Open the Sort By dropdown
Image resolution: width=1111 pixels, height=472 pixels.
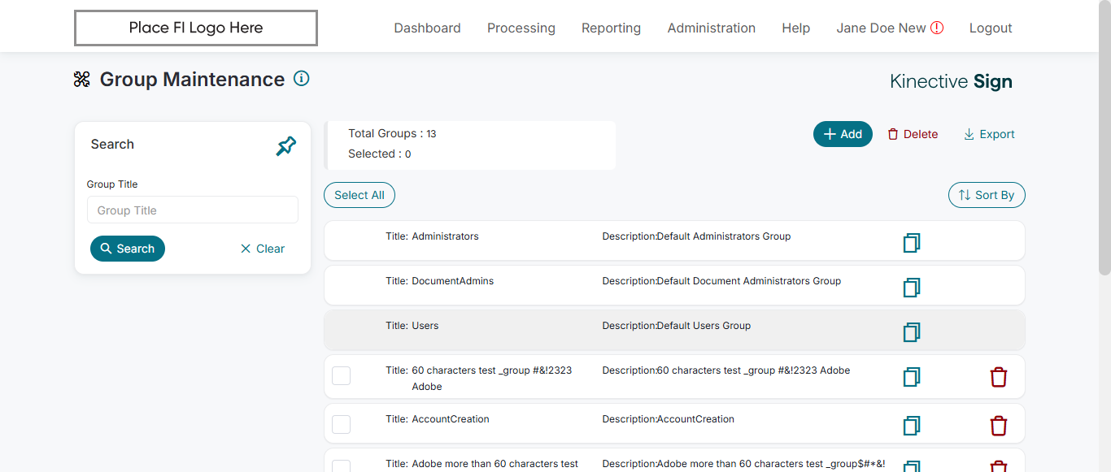[987, 195]
